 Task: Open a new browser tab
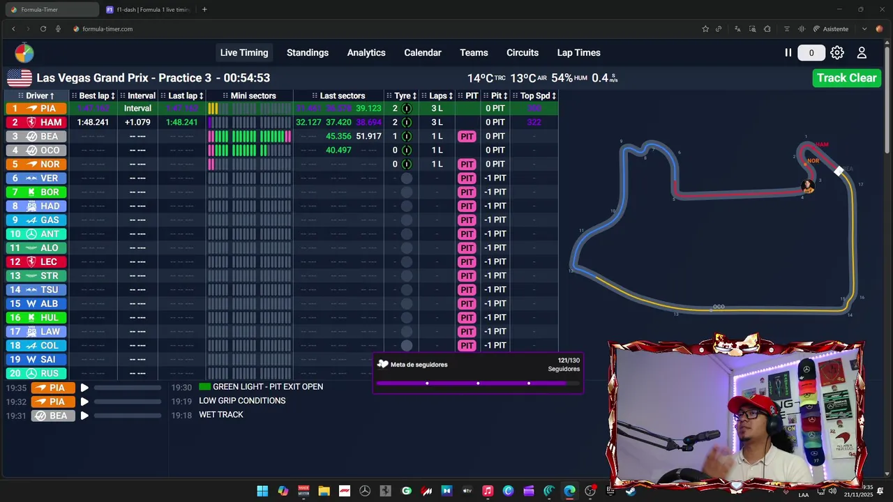point(204,10)
